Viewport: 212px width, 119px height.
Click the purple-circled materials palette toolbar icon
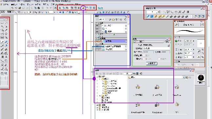coord(84,8)
